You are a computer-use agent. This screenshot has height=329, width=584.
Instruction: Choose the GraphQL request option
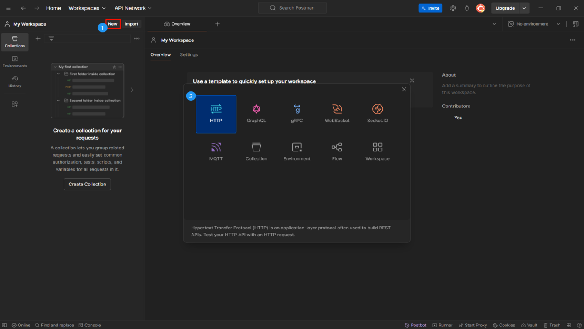click(x=256, y=114)
